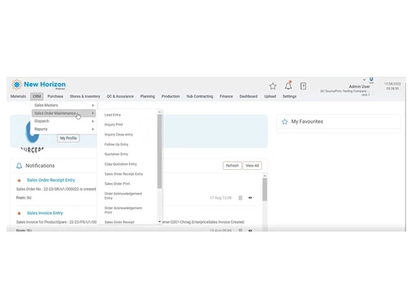This screenshot has width=411, height=308.
Task: Click the My Profile button
Action: tap(68, 138)
